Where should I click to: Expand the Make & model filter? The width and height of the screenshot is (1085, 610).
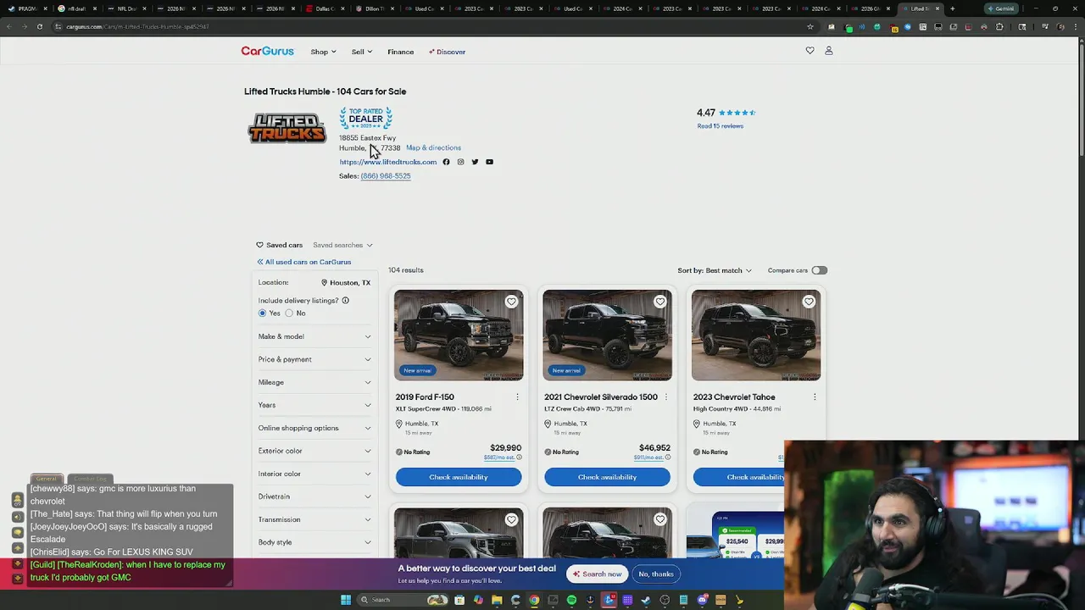(x=314, y=336)
